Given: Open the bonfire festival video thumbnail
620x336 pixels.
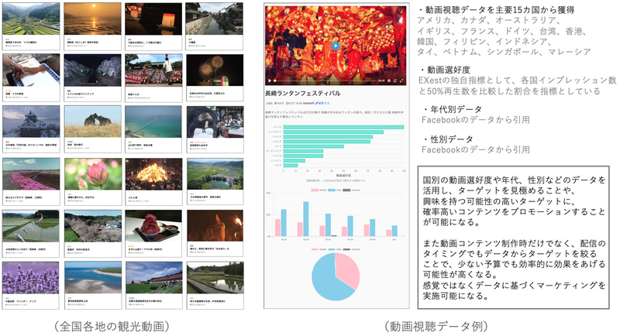Looking at the screenshot, I should (153, 173).
